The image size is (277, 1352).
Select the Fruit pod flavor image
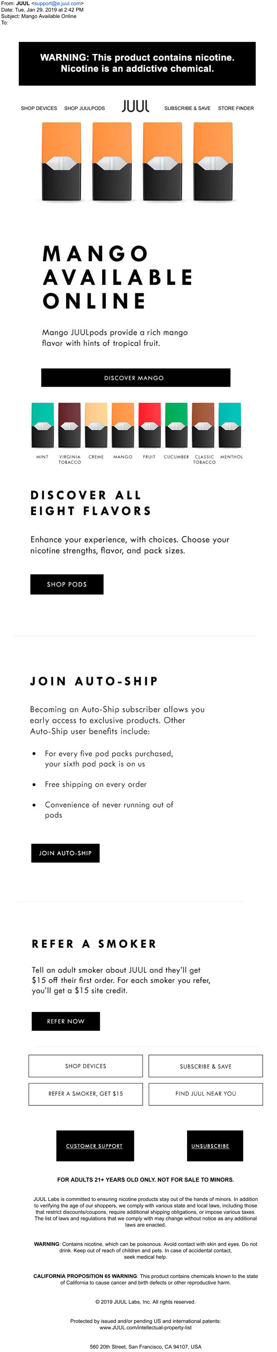coord(150,424)
